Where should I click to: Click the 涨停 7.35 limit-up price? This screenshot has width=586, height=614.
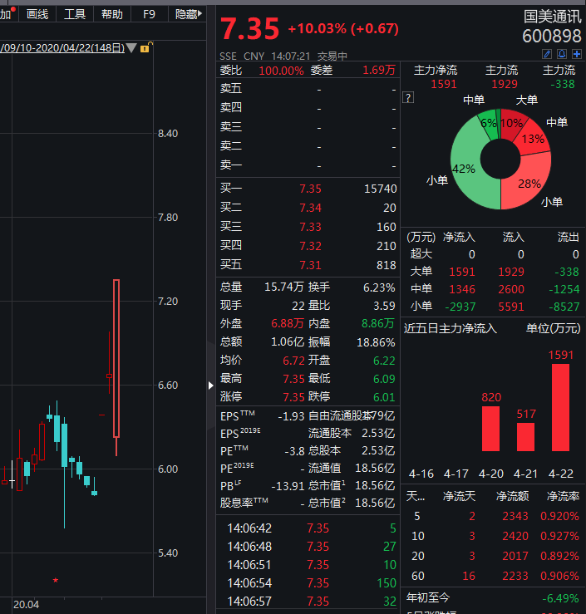[x=293, y=397]
